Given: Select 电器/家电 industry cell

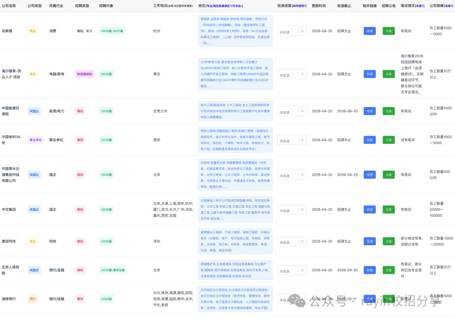Looking at the screenshot, I should [57, 74].
